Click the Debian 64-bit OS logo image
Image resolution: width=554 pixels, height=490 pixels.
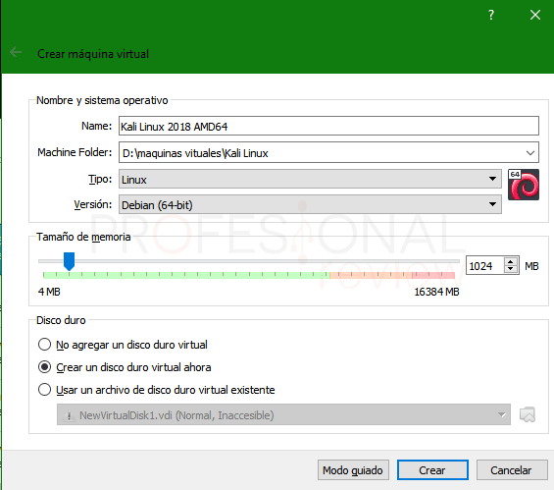coord(524,185)
